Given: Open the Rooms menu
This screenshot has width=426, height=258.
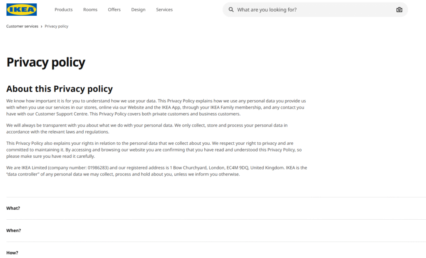Looking at the screenshot, I should tap(90, 10).
